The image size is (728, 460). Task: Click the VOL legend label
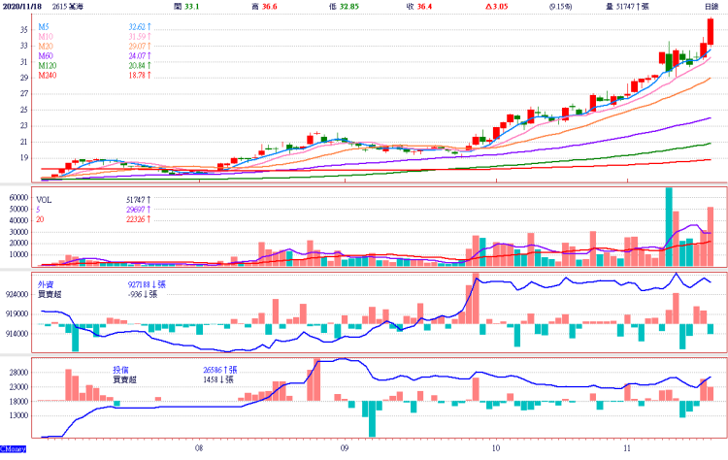pos(47,198)
